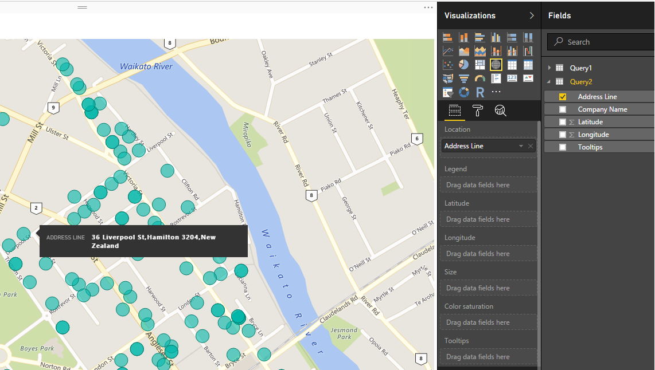Select the funnel chart visual
The image size is (655, 370).
coord(463,78)
